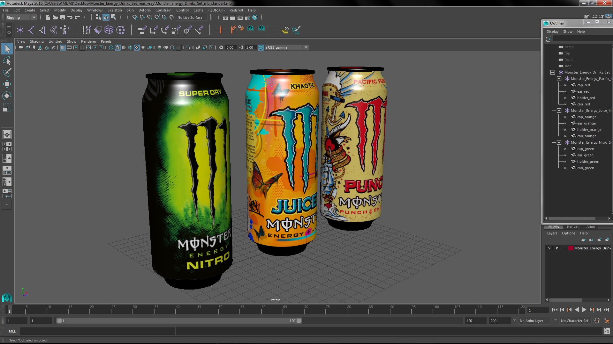The image size is (613, 344).
Task: Select the arrow Select tool in toolbox
Action: point(7,49)
